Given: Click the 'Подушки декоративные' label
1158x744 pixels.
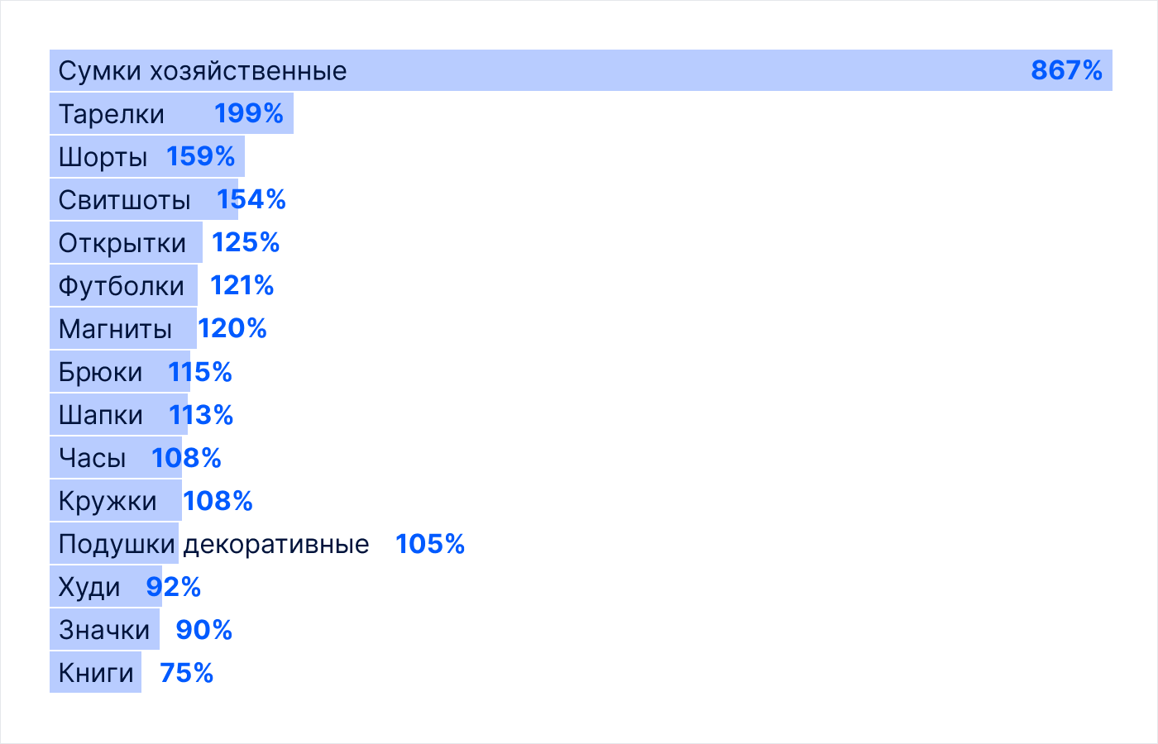Looking at the screenshot, I should tap(213, 544).
